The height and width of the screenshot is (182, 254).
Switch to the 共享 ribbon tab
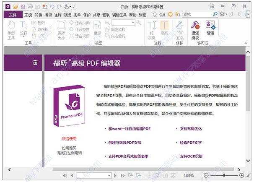coord(96,15)
